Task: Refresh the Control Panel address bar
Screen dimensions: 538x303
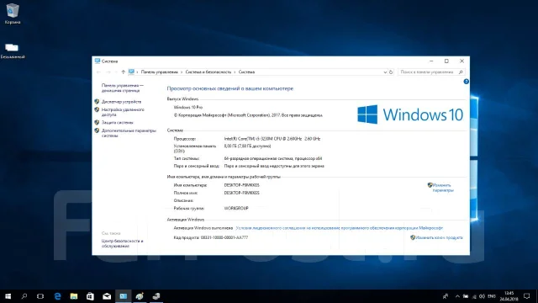Action: point(391,72)
